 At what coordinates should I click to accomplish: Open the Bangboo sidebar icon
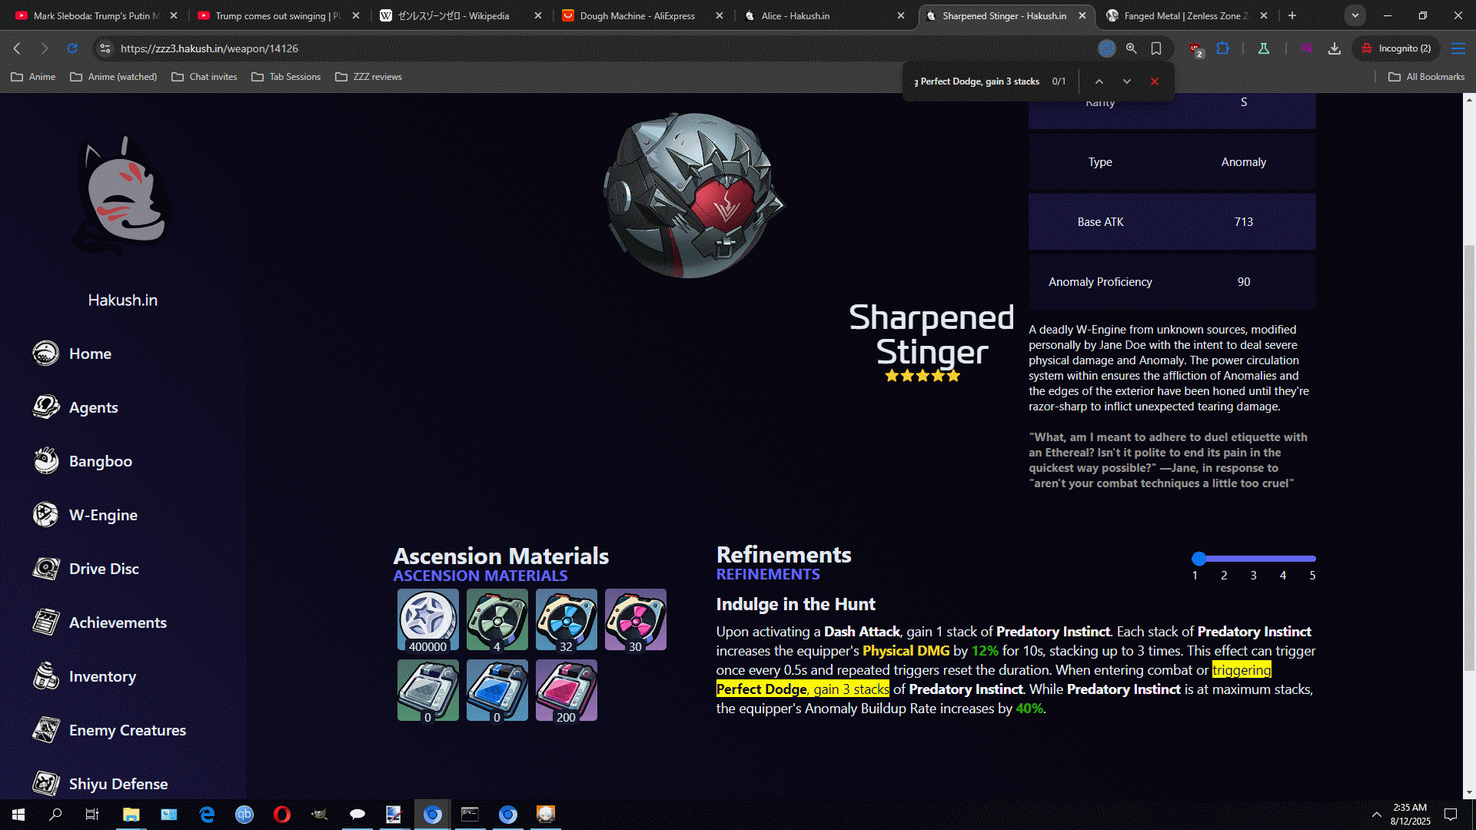coord(46,461)
